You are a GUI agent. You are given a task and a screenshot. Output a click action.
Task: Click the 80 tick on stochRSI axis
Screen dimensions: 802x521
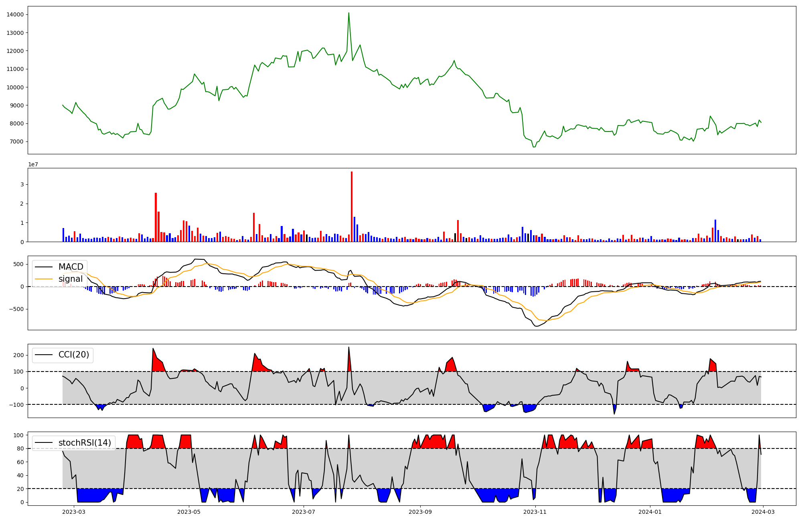pyautogui.click(x=20, y=449)
